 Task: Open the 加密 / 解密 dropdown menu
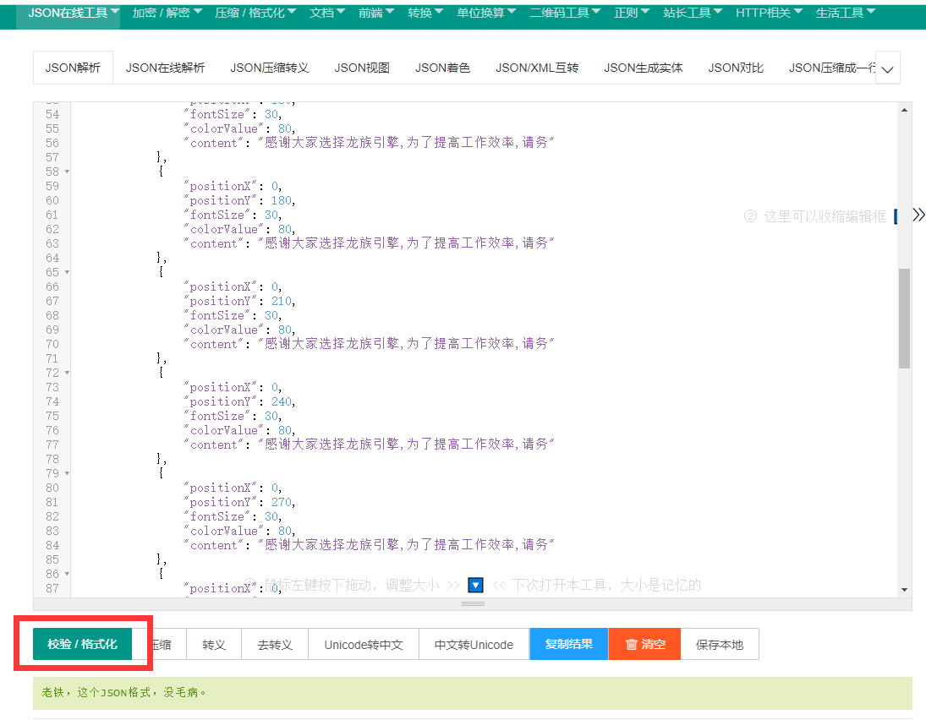coord(167,13)
